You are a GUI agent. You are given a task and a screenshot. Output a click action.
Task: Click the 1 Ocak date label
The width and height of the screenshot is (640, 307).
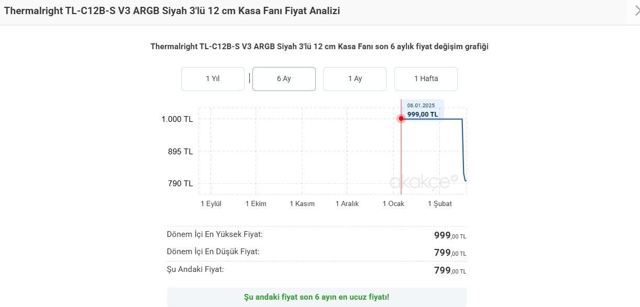[x=393, y=203]
